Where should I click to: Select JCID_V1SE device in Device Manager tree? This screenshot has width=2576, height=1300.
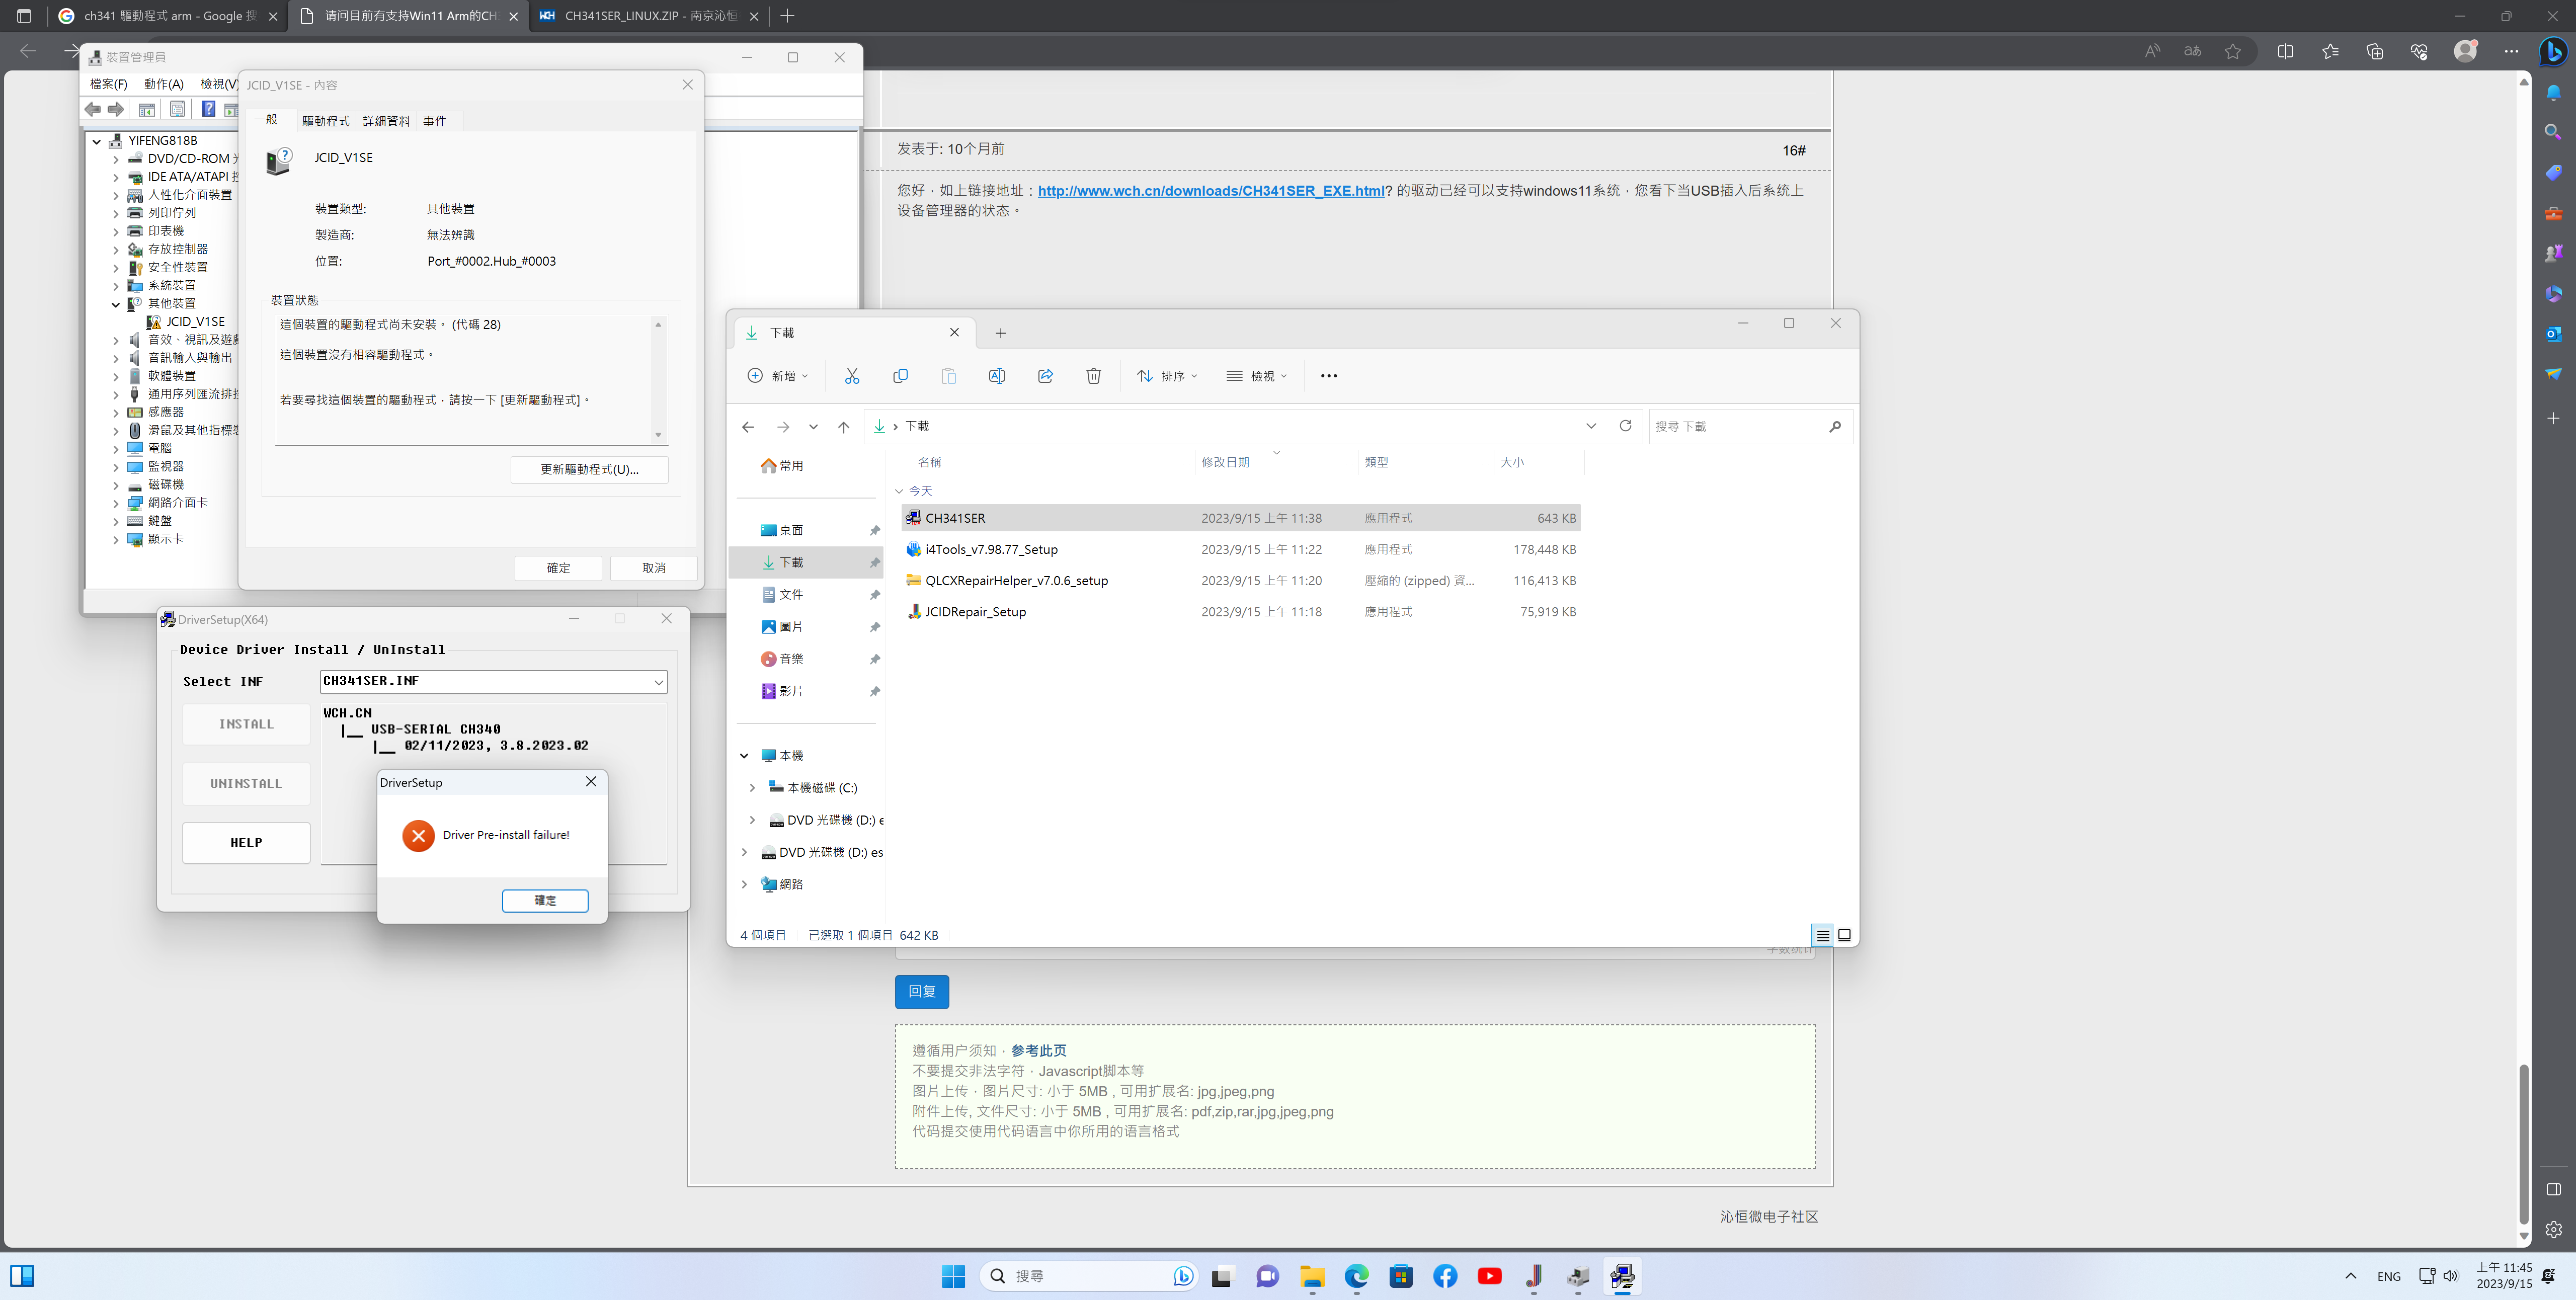(x=195, y=322)
